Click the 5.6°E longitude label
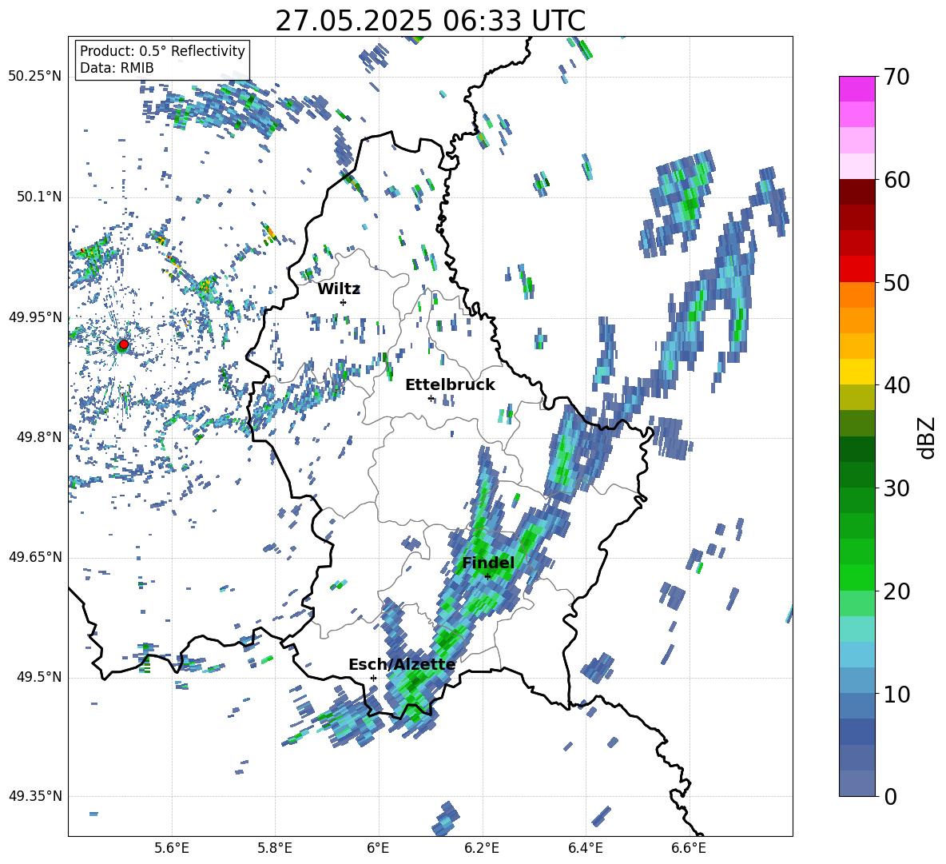This screenshot has width=946, height=864. [x=172, y=848]
